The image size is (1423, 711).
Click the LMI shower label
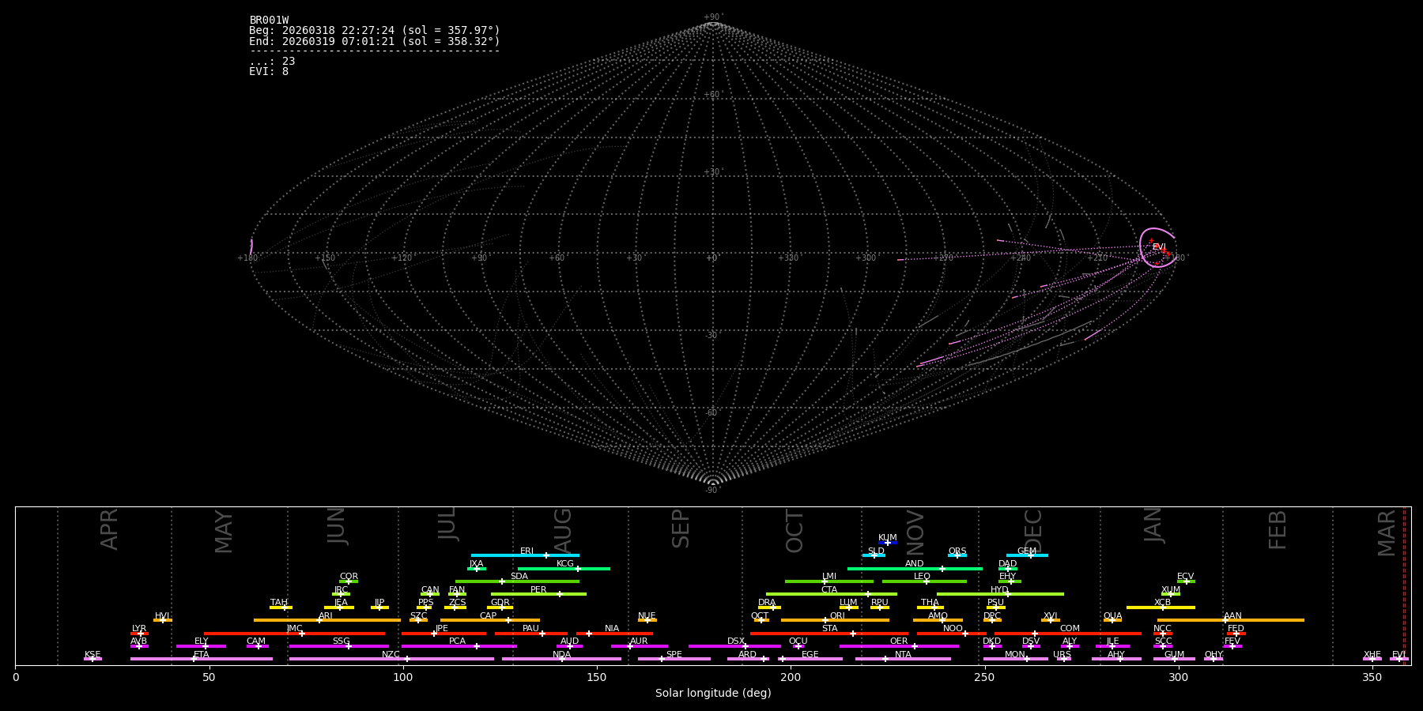(829, 577)
